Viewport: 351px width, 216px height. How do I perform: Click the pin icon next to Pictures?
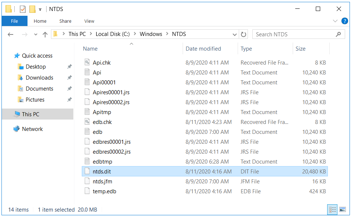[70, 99]
